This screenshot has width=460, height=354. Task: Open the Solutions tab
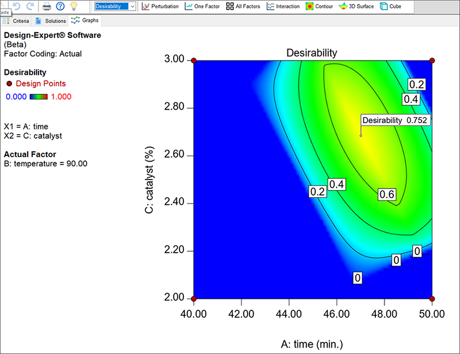click(50, 21)
